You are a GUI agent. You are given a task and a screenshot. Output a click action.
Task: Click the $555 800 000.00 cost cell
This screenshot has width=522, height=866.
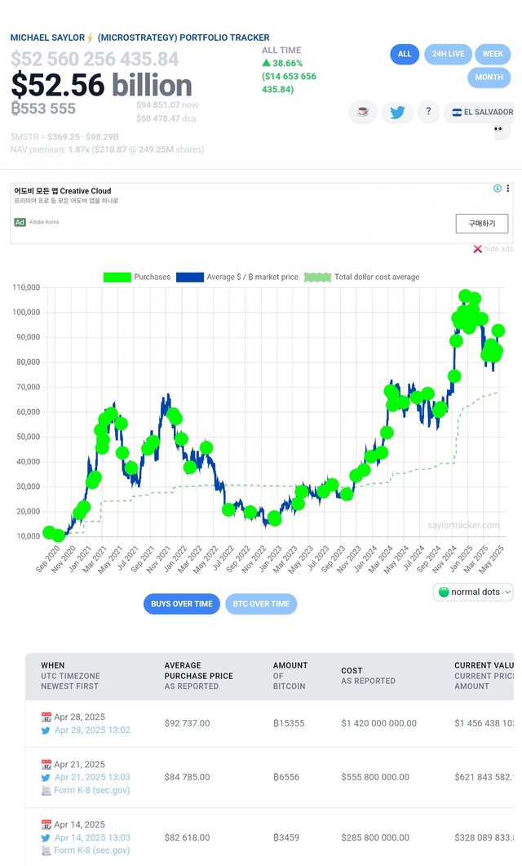375,777
